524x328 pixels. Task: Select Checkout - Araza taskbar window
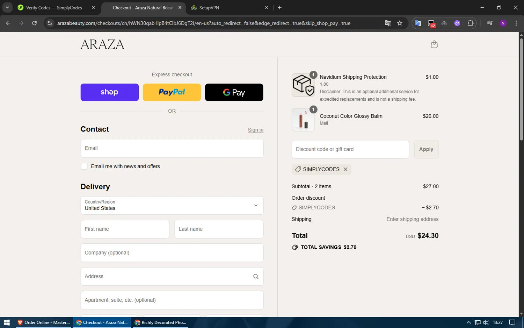[x=102, y=322]
